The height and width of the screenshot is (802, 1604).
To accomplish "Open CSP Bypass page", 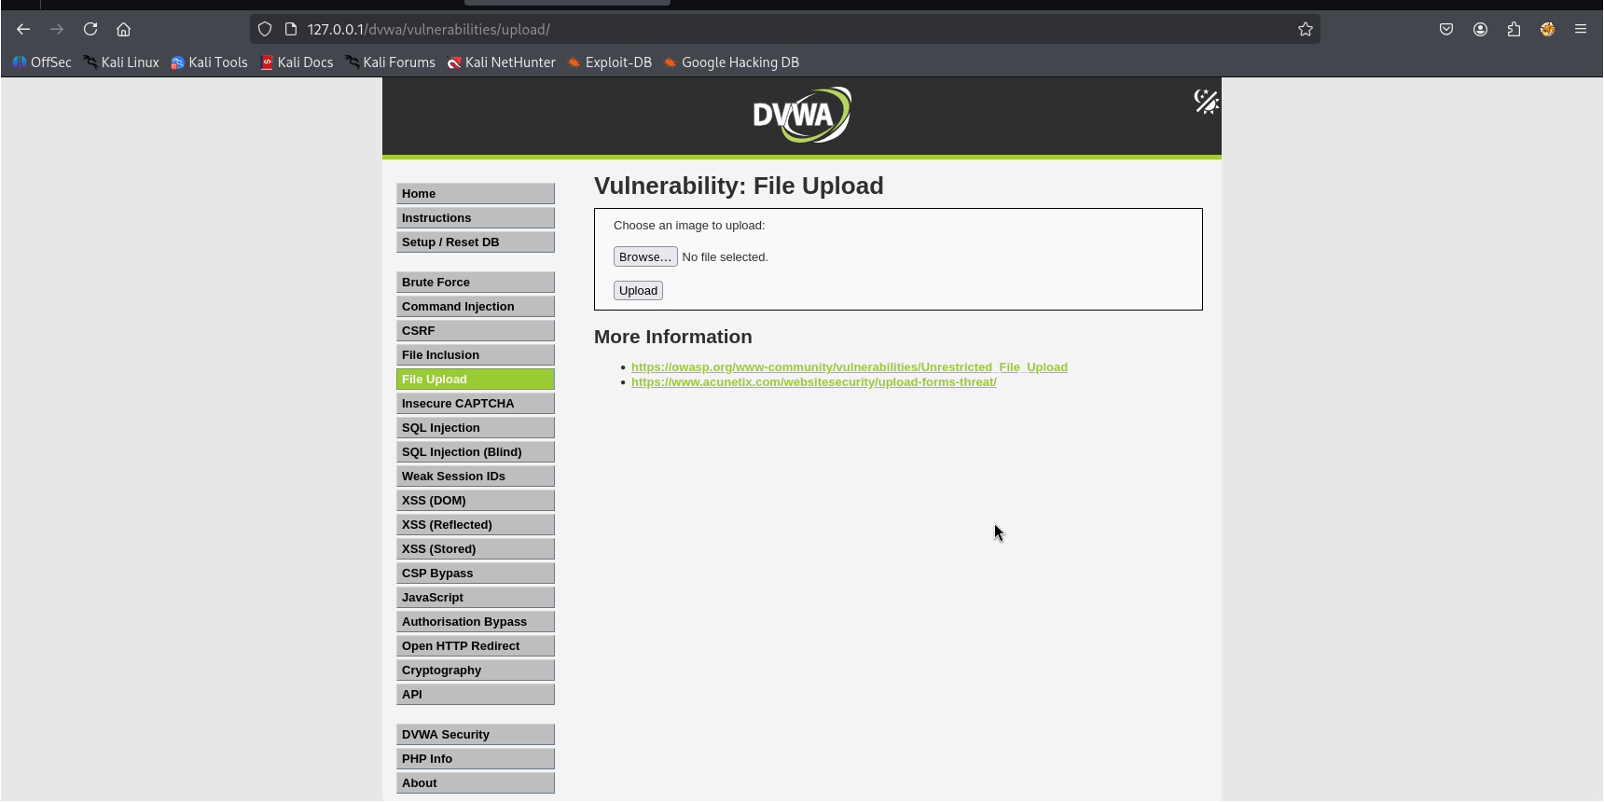I will [x=476, y=573].
